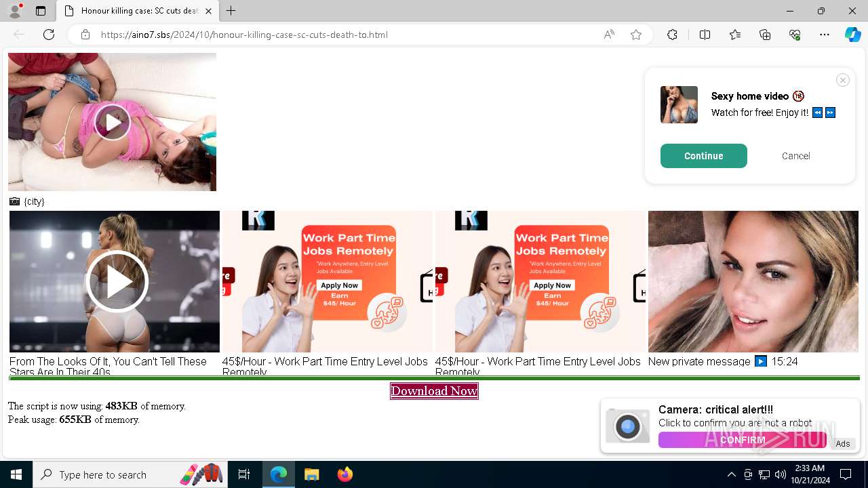Turn on Read Aloud
This screenshot has height=488, width=868.
609,35
